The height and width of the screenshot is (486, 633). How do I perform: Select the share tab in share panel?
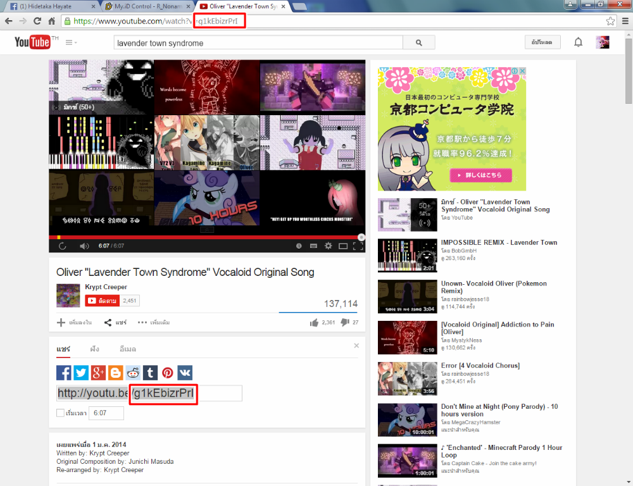pos(63,349)
